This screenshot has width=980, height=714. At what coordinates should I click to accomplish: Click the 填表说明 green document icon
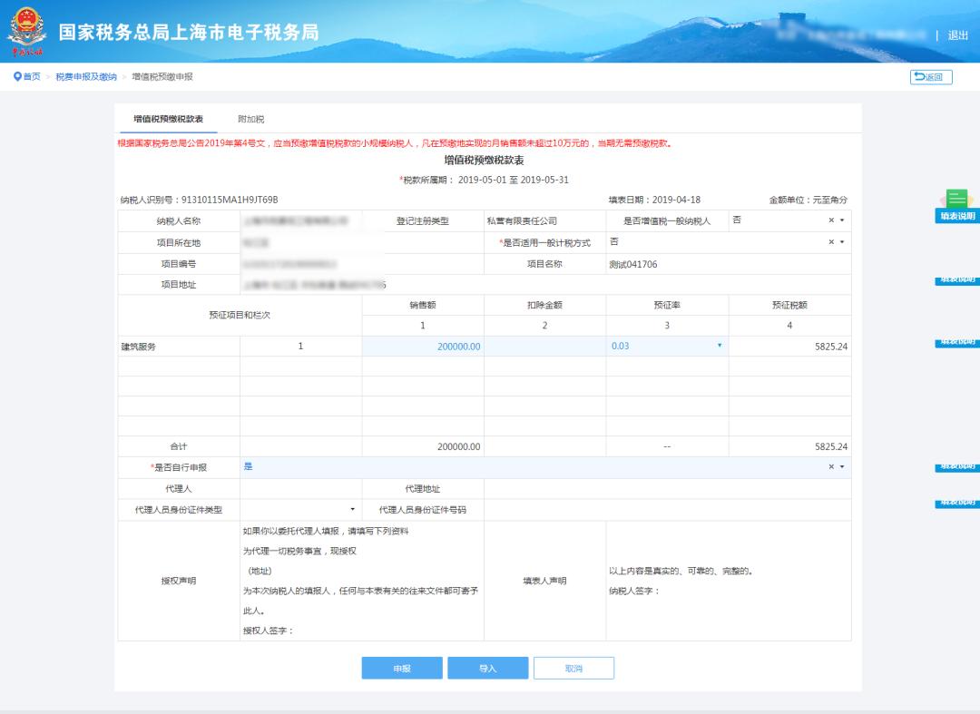point(955,200)
